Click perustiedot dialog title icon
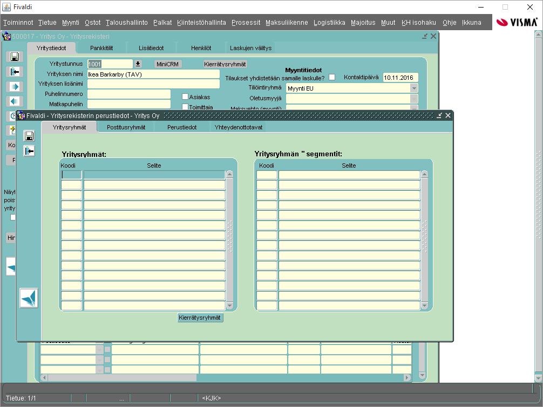The height and width of the screenshot is (407, 543). click(x=22, y=115)
